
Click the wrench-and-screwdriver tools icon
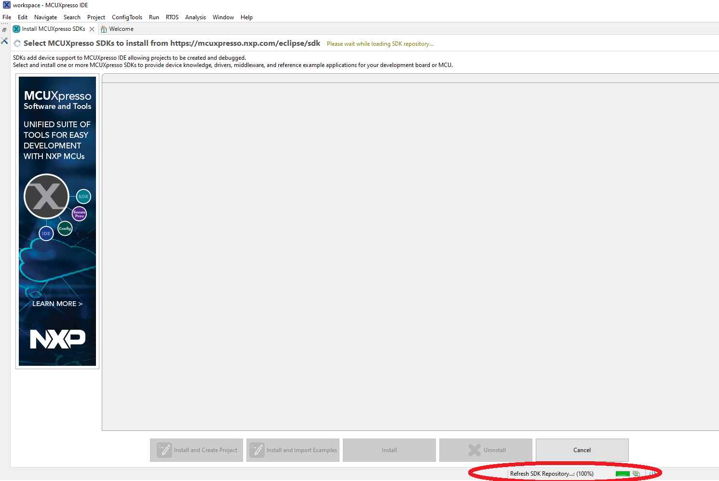[x=4, y=41]
